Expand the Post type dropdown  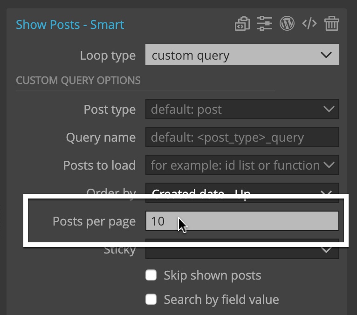pos(242,109)
